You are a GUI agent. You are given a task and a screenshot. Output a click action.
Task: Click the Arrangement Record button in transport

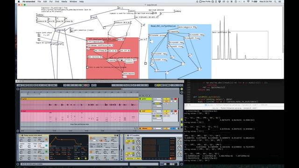pos(85,85)
